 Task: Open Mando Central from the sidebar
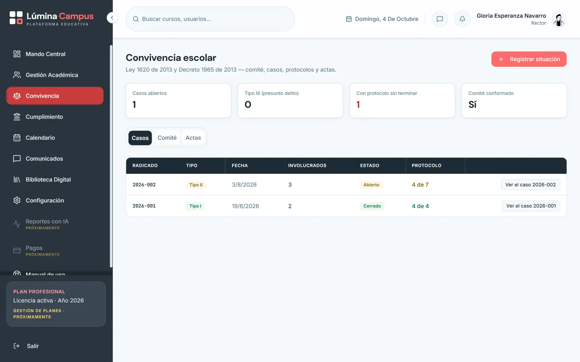tap(55, 54)
